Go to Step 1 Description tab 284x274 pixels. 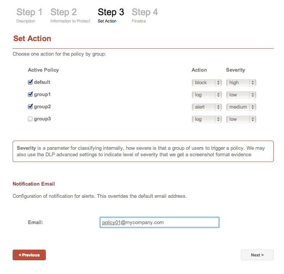pyautogui.click(x=29, y=16)
